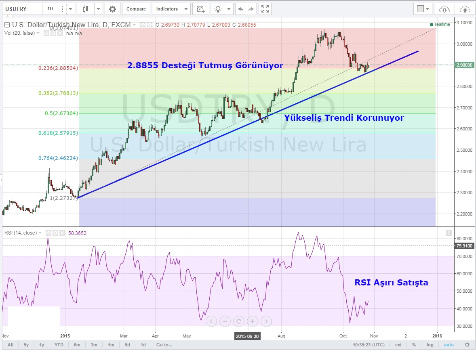476x350 pixels.
Task: Select the 6m time range
Action: coord(77,345)
